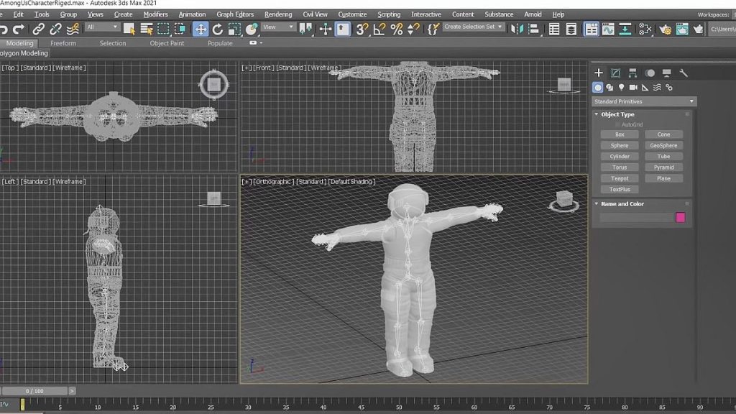Toggle the 3D Snaps button

(362, 29)
